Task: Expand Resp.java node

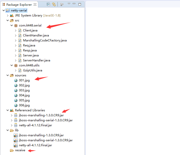Action: pyautogui.click(x=15, y=50)
